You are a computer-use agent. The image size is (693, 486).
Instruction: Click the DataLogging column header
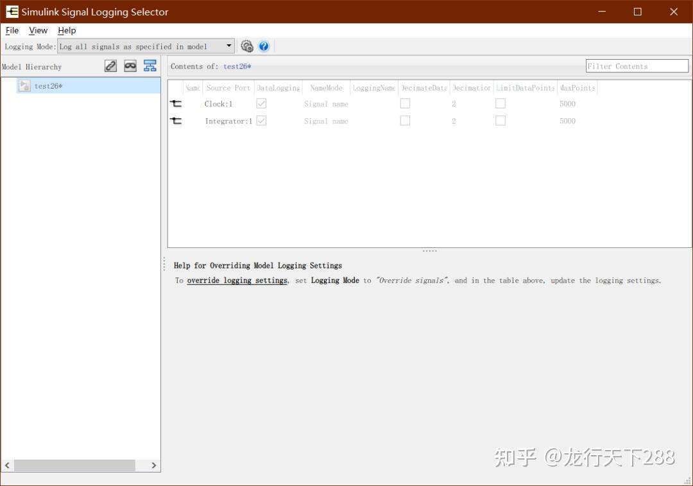click(278, 88)
